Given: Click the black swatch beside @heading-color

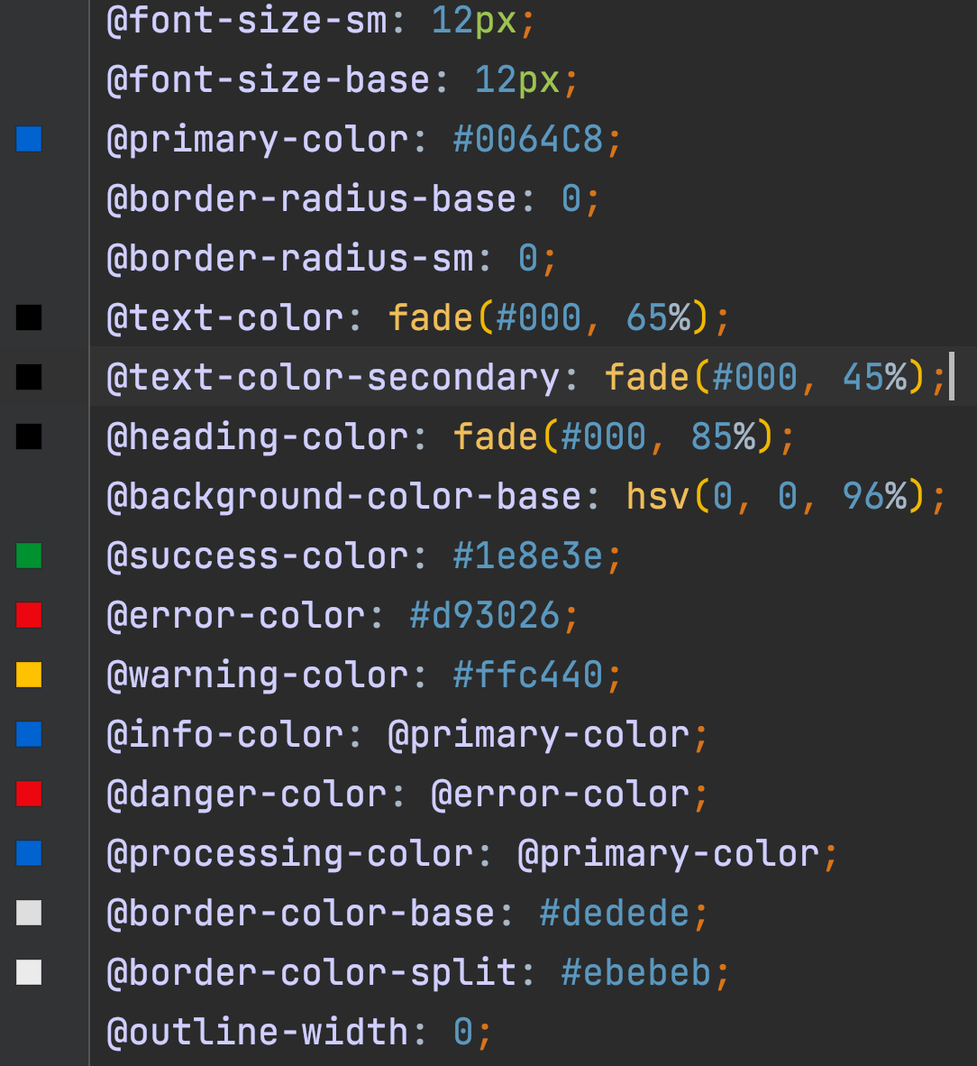Looking at the screenshot, I should 29,437.
